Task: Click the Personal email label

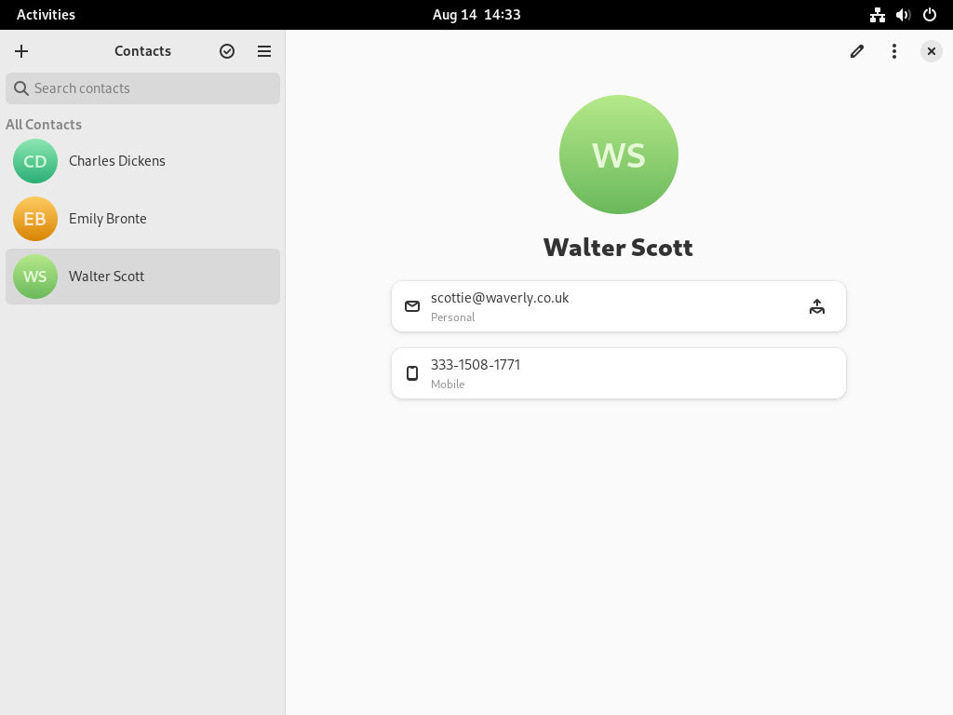Action: [453, 317]
